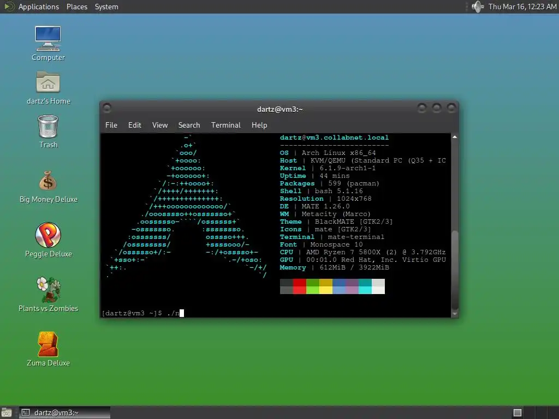Maximize the terminal window
Screen dimensions: 559x419
point(437,107)
